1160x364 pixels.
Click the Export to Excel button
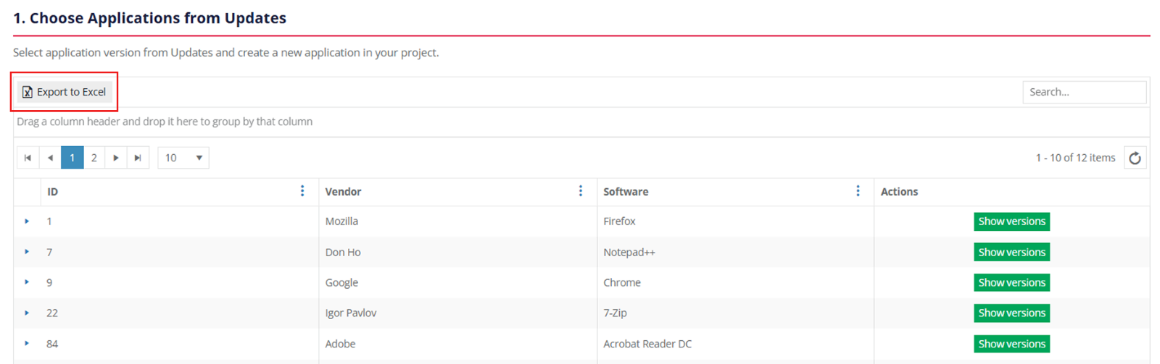65,92
